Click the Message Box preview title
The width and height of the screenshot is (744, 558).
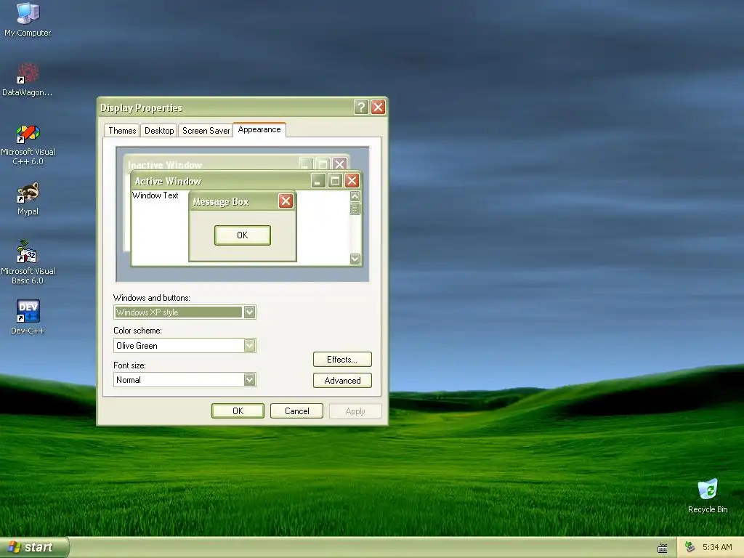coord(221,202)
